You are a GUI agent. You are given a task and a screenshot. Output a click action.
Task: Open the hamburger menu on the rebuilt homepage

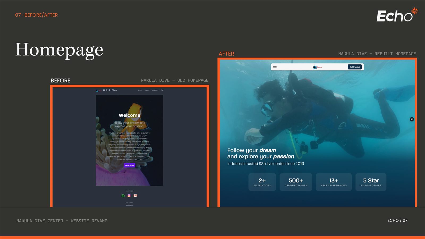275,67
